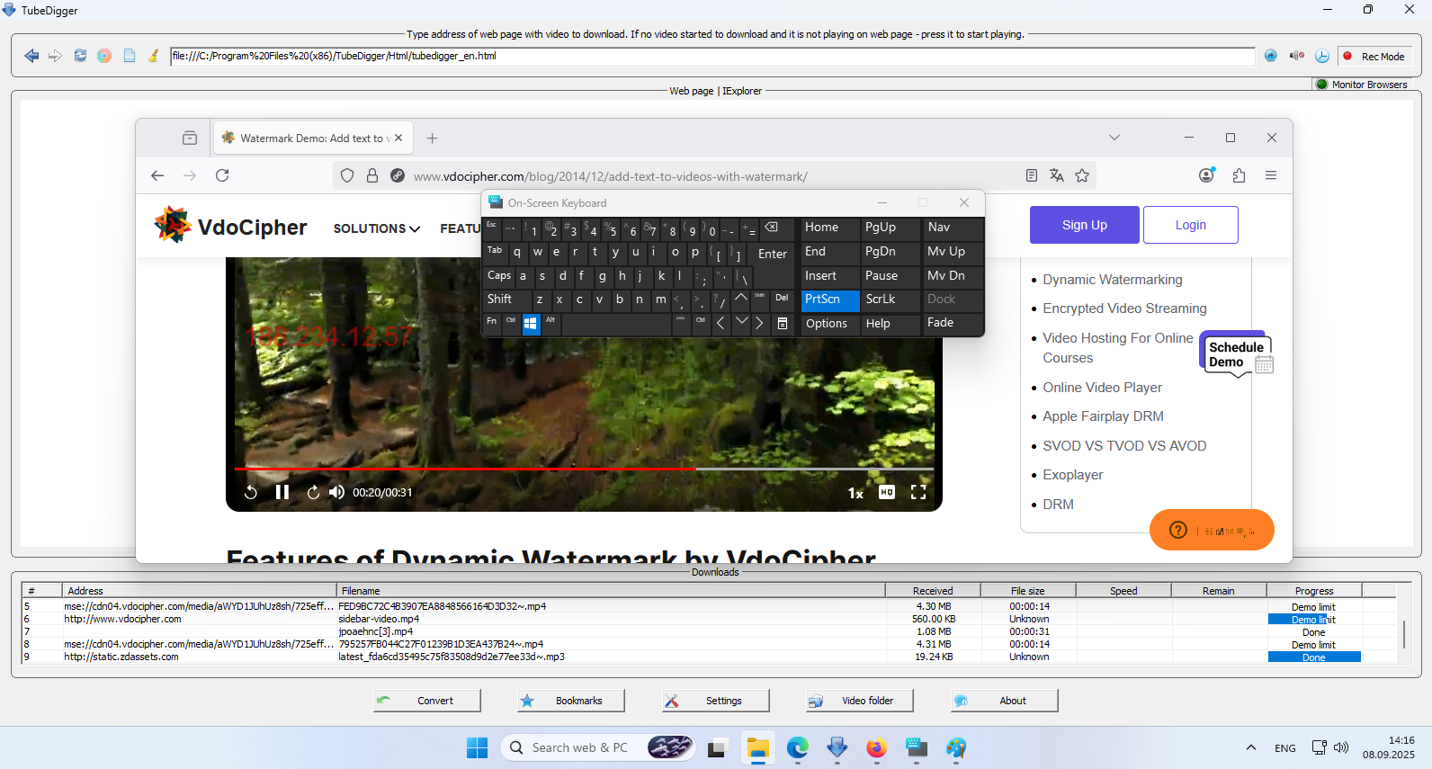Toggle ScrLk key on On-Screen Keyboard
1432x769 pixels.
click(x=891, y=300)
